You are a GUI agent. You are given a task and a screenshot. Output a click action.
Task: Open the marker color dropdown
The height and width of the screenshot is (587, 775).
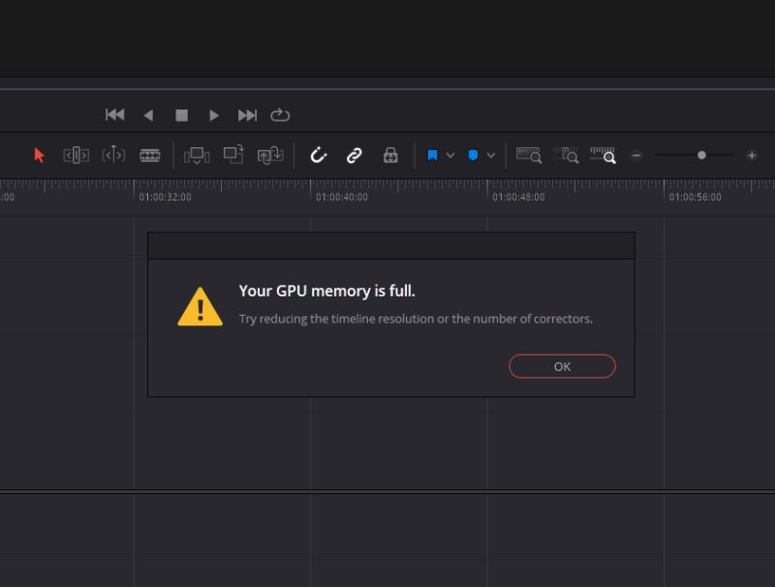click(489, 155)
